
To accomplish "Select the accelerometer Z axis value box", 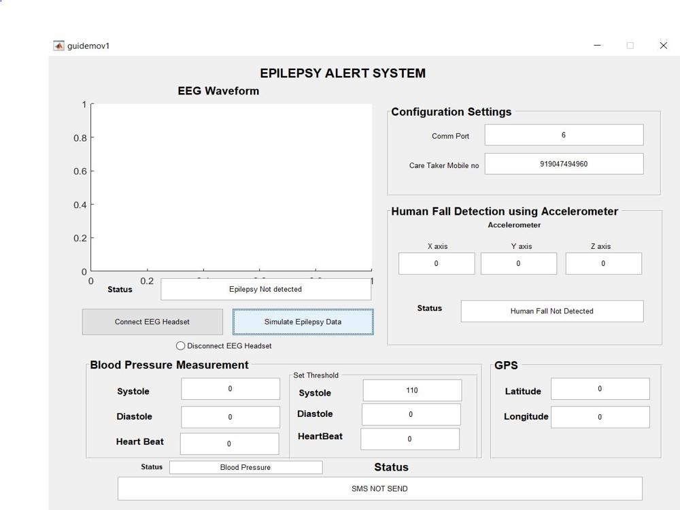I will (x=603, y=263).
